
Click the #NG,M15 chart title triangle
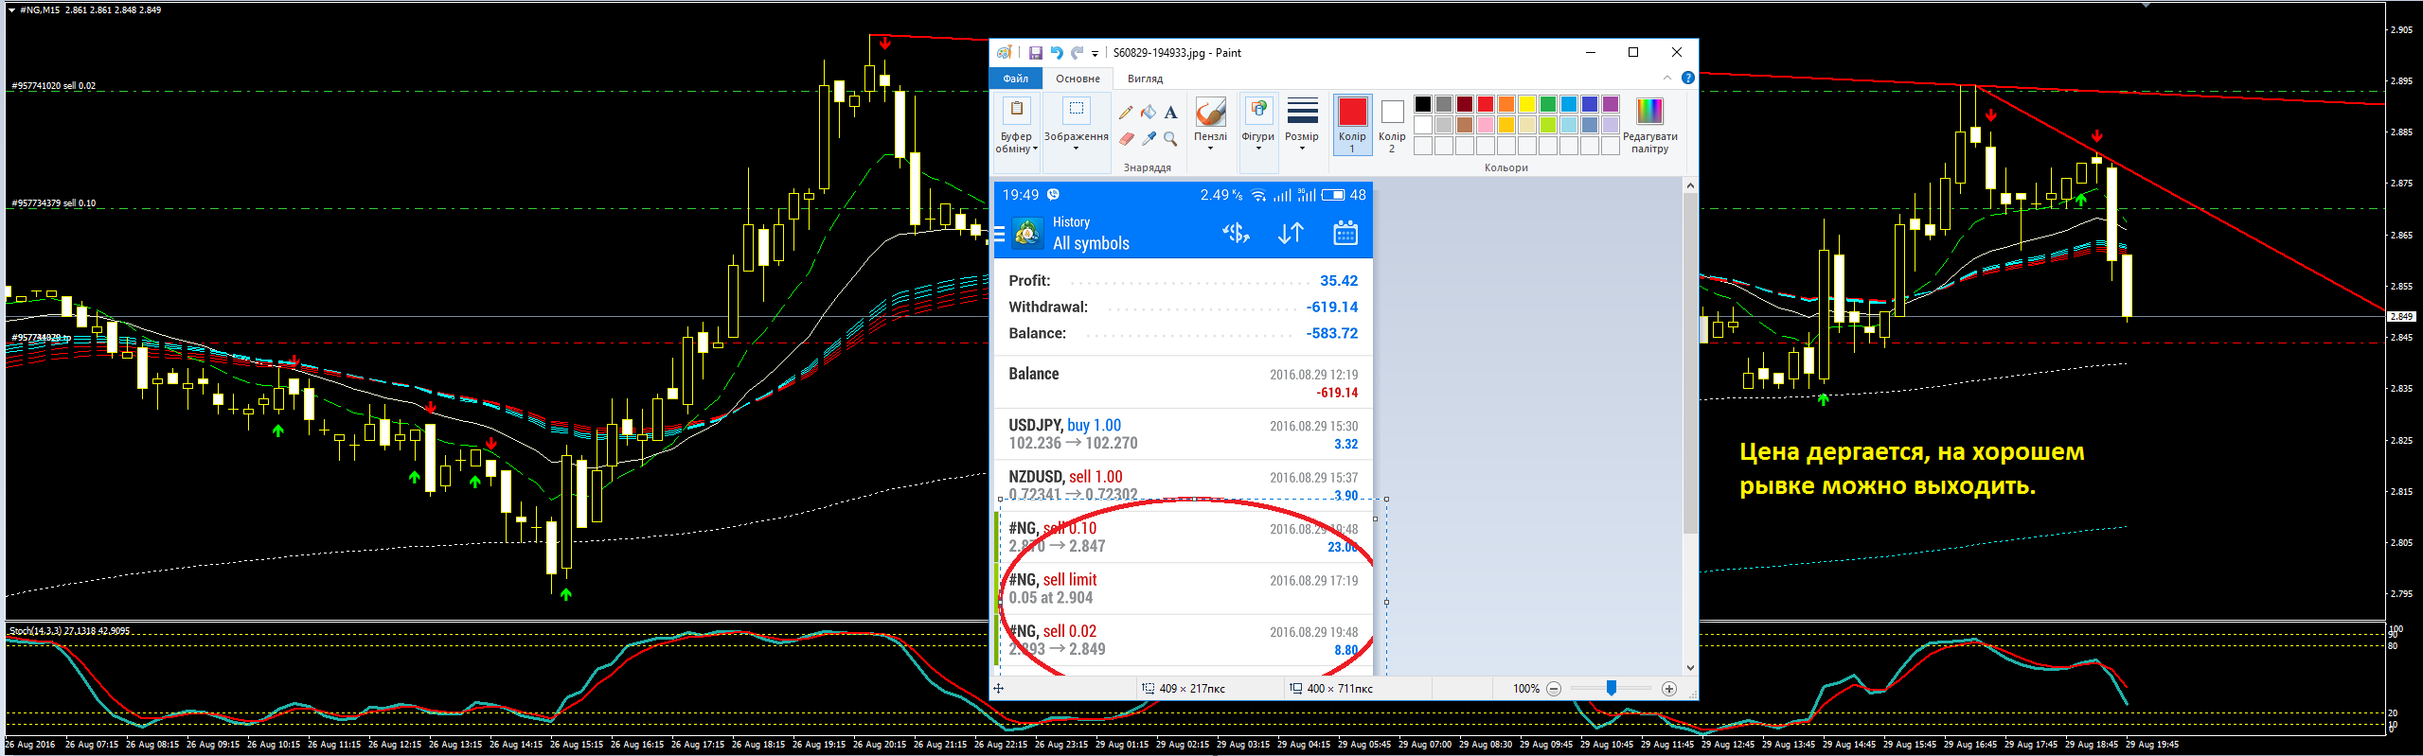pos(11,9)
